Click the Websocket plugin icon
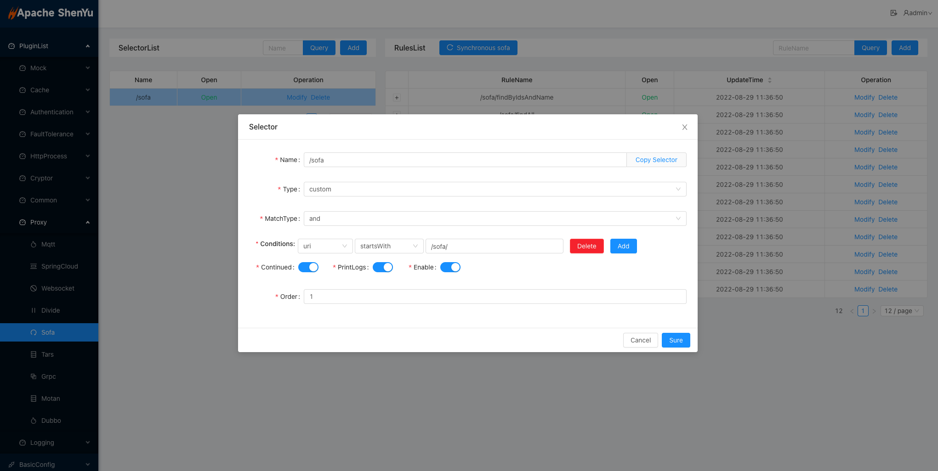 (x=34, y=288)
